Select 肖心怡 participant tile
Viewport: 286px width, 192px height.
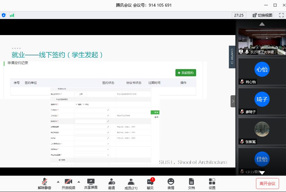tap(262, 71)
